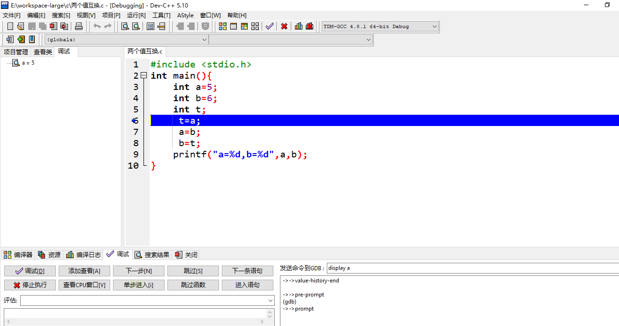Click the 发送命令到GDB input field
The height and width of the screenshot is (326, 619).
point(473,268)
